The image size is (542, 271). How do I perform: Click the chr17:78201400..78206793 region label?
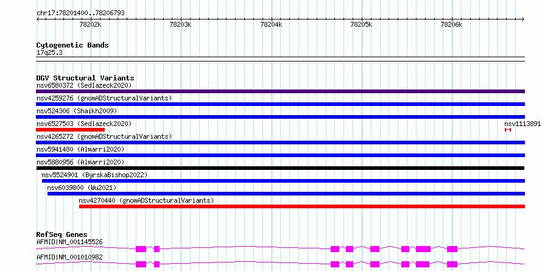click(80, 13)
